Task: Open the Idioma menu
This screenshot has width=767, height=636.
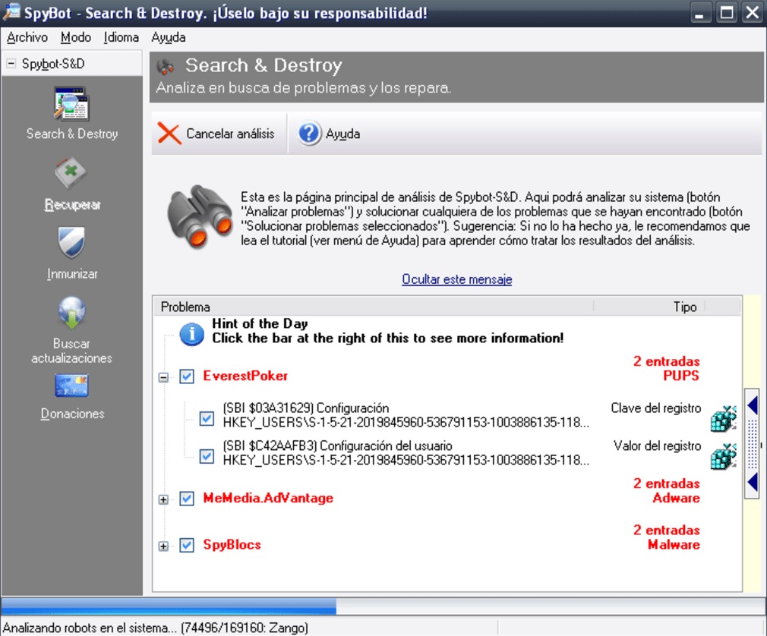Action: click(x=121, y=36)
